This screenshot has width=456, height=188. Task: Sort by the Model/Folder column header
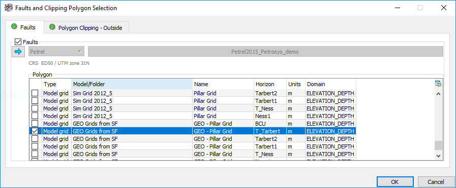coord(132,84)
